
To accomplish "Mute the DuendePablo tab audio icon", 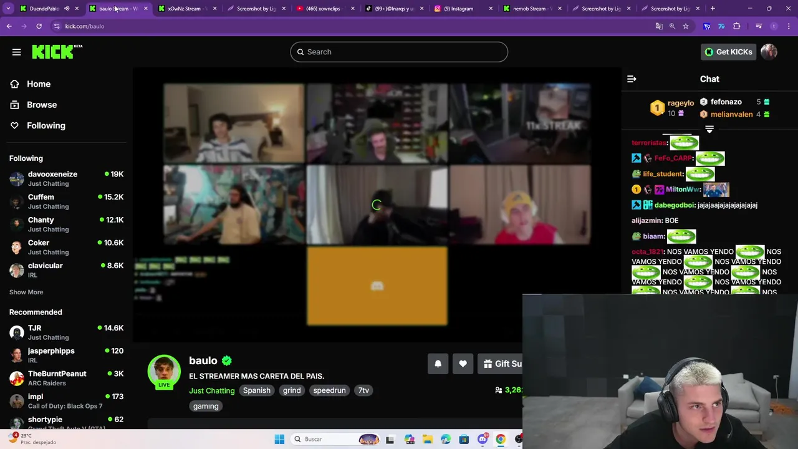I will coord(67,9).
